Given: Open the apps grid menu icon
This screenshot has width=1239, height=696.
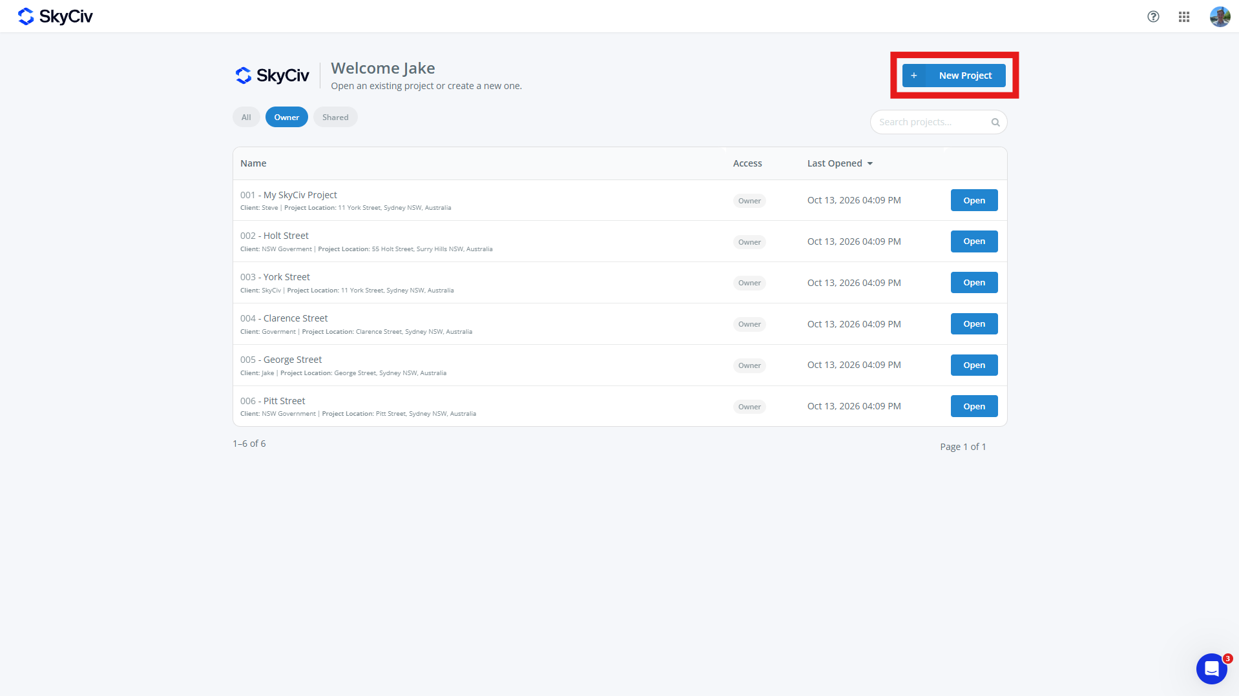Looking at the screenshot, I should pyautogui.click(x=1184, y=17).
